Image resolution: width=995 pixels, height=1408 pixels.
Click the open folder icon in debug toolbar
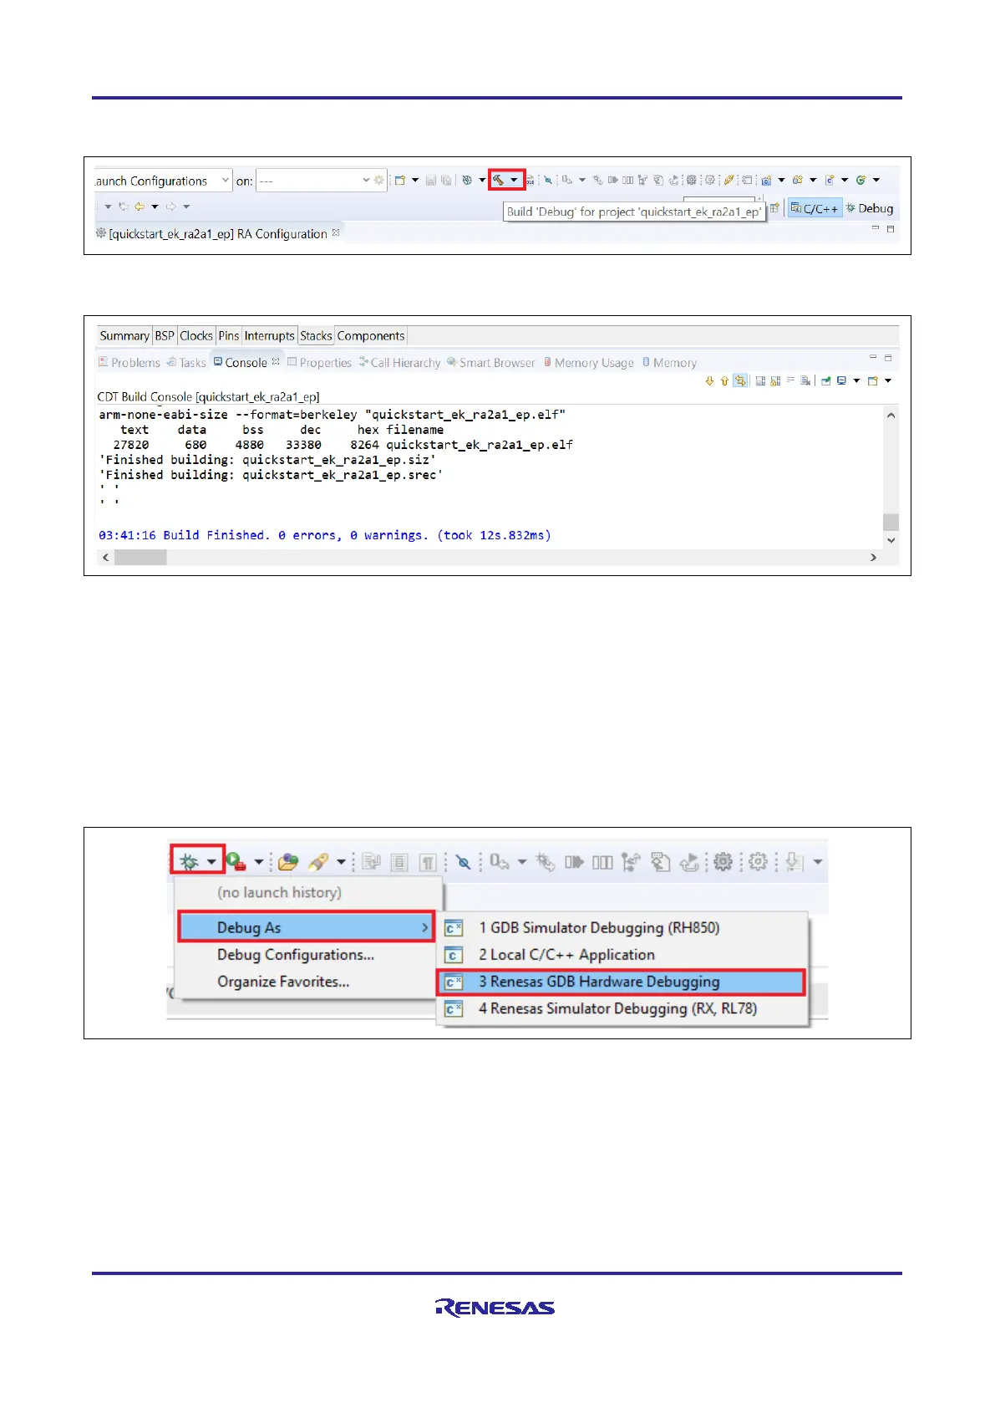tap(288, 861)
